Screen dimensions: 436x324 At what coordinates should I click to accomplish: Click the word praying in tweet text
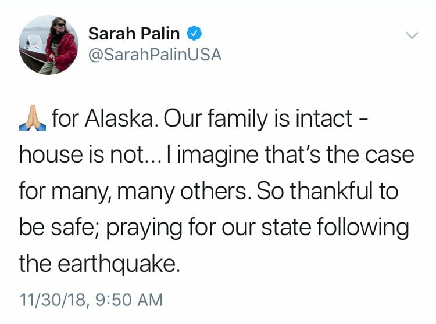point(144,228)
